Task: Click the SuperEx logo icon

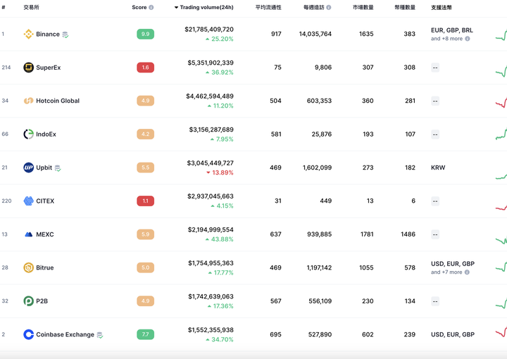Action: pyautogui.click(x=28, y=67)
